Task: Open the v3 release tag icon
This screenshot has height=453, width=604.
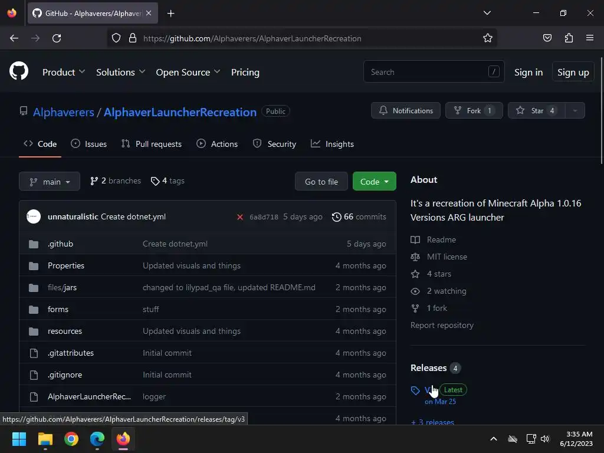Action: click(x=415, y=390)
